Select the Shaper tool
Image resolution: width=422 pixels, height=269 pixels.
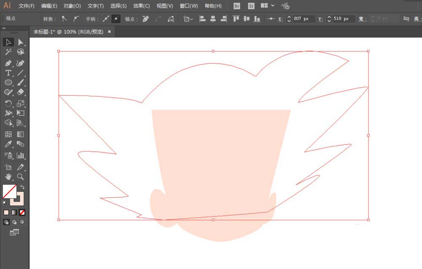[x=8, y=92]
